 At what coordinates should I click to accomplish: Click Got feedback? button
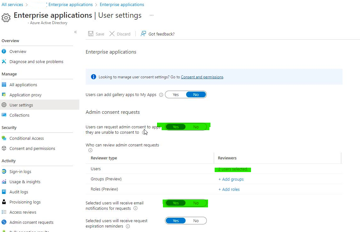click(x=158, y=34)
